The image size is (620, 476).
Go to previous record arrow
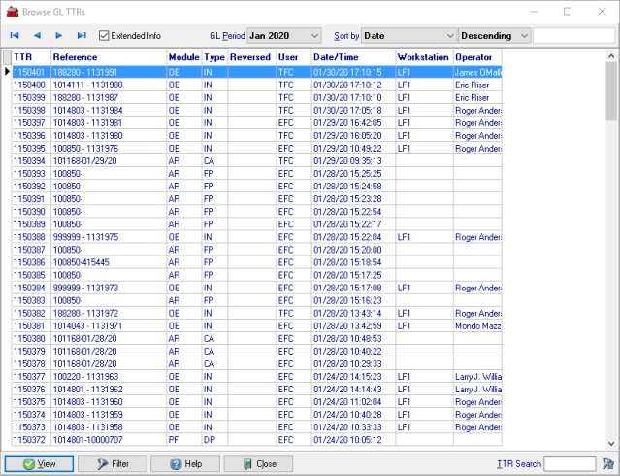click(37, 36)
